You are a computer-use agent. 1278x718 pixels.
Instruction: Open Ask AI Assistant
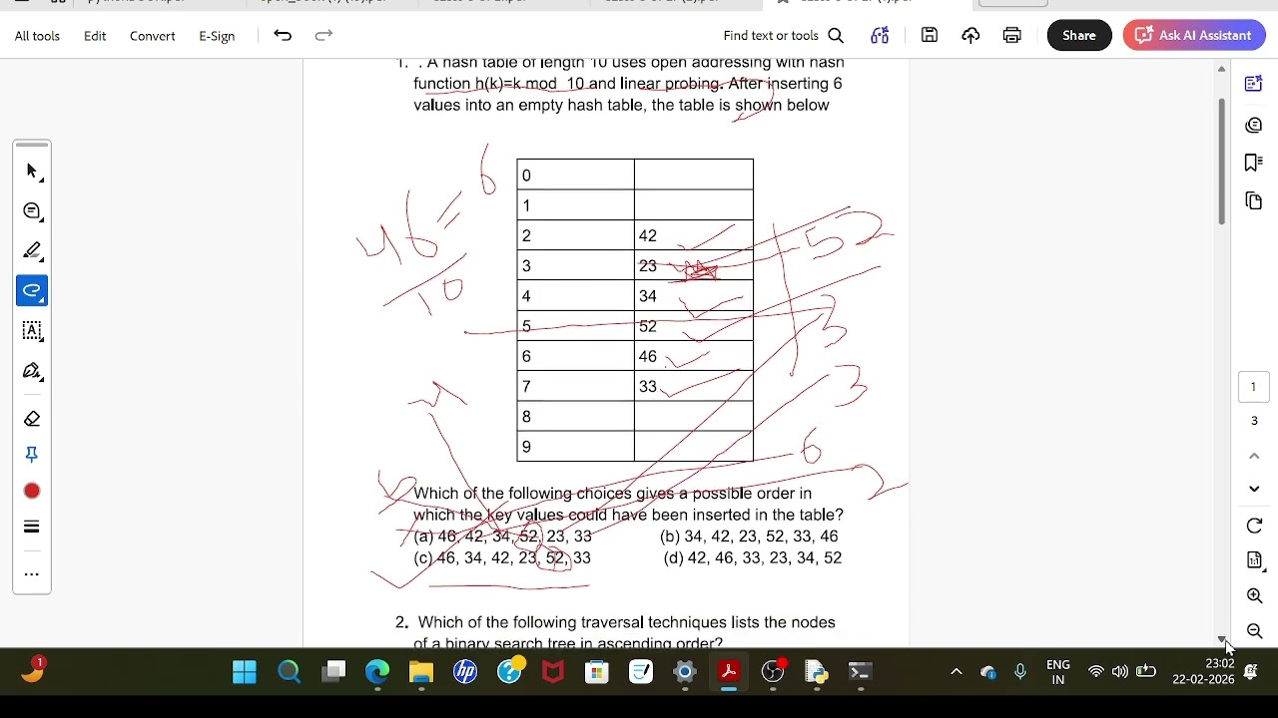pyautogui.click(x=1194, y=35)
